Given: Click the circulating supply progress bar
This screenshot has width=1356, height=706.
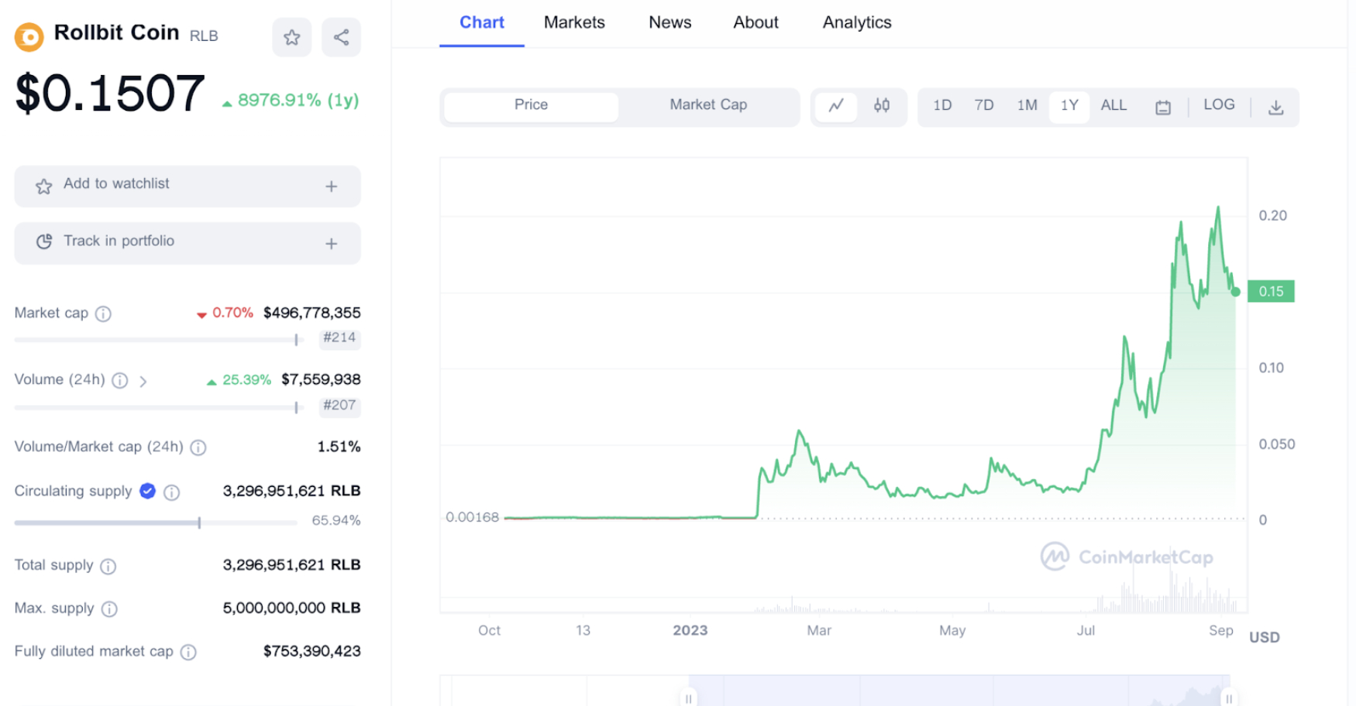Looking at the screenshot, I should coord(156,523).
